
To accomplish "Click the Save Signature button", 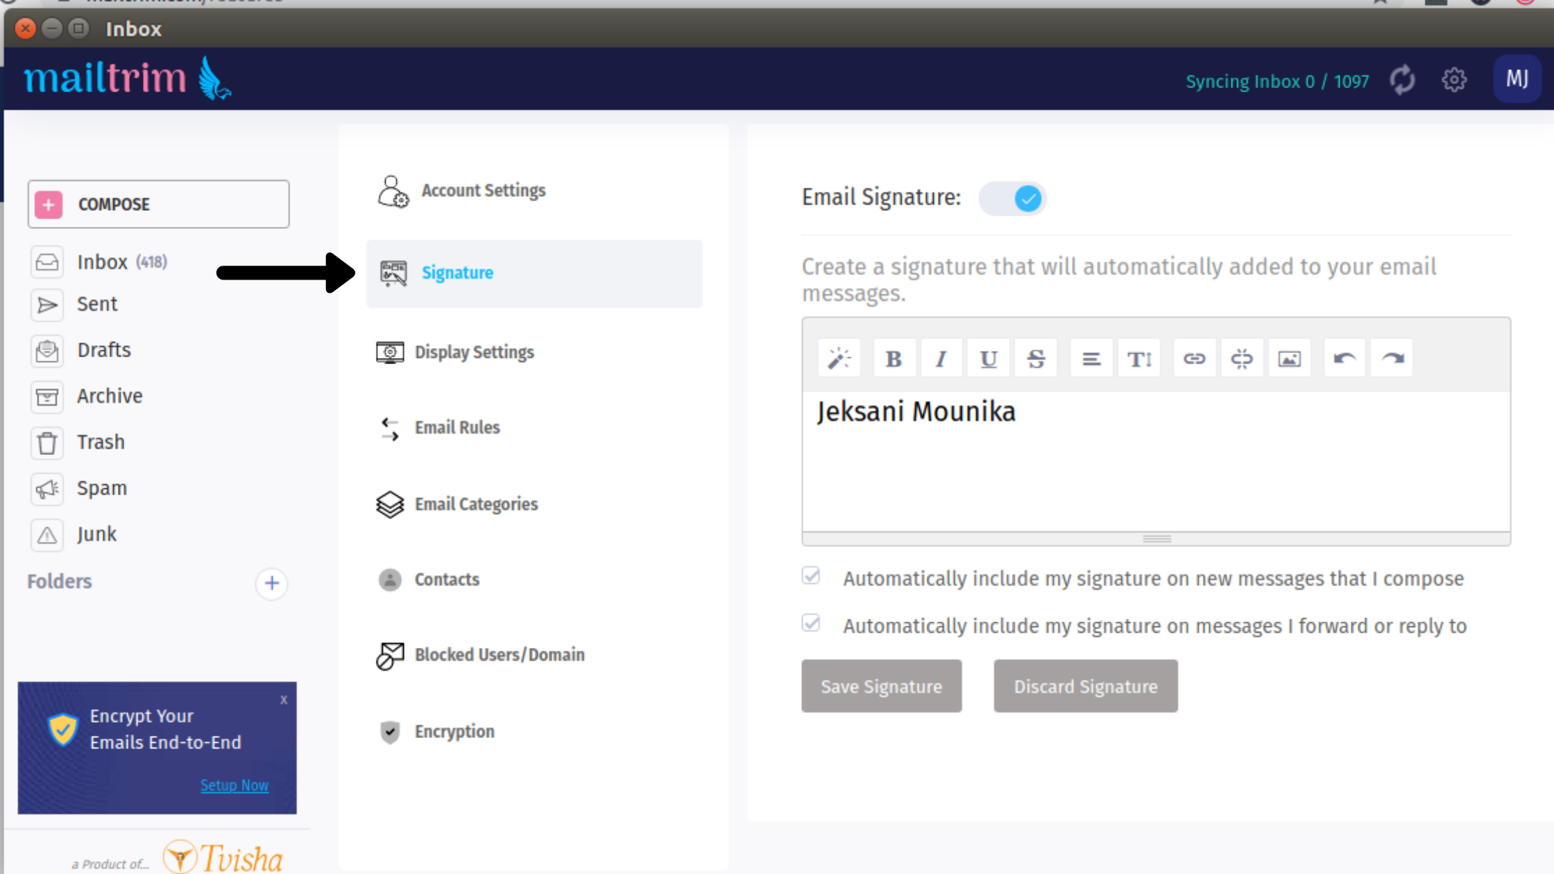I will [x=881, y=686].
